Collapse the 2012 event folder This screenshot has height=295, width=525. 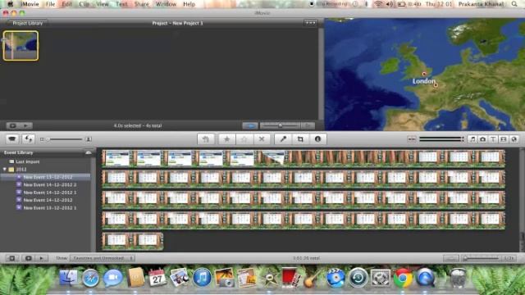(x=5, y=170)
